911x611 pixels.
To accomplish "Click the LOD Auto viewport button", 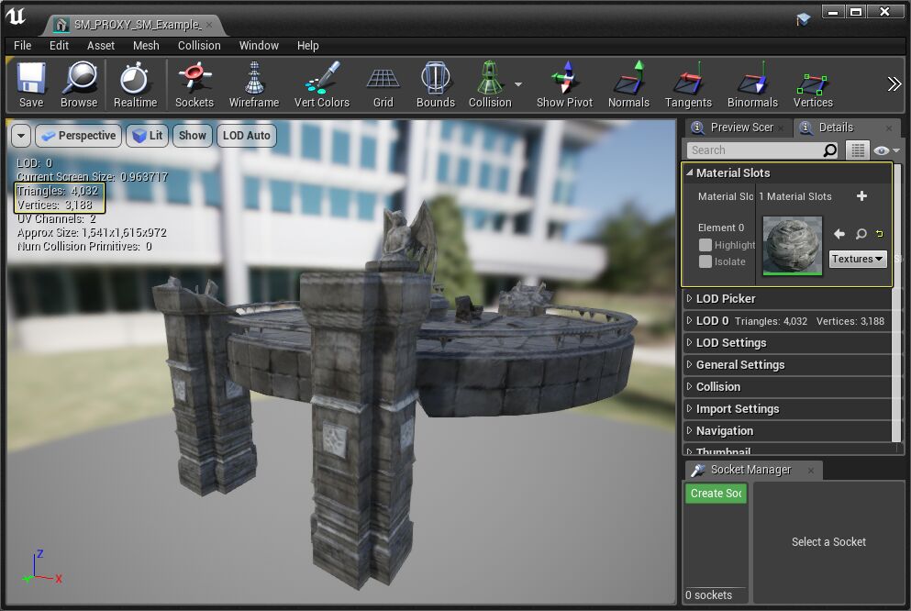I will click(246, 136).
